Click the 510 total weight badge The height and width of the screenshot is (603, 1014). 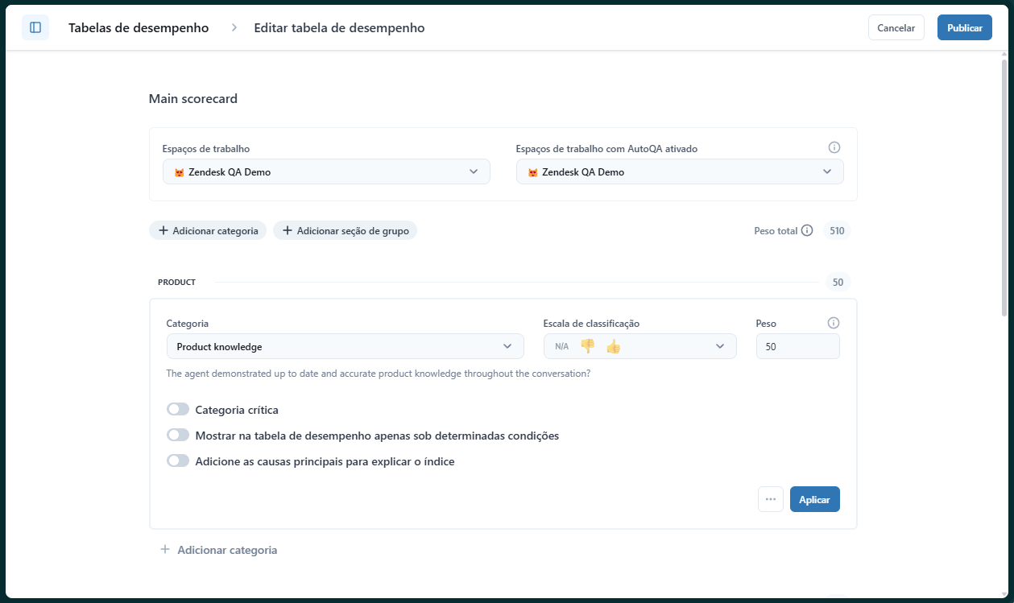click(x=837, y=230)
